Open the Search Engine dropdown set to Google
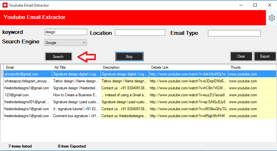 tap(66, 42)
